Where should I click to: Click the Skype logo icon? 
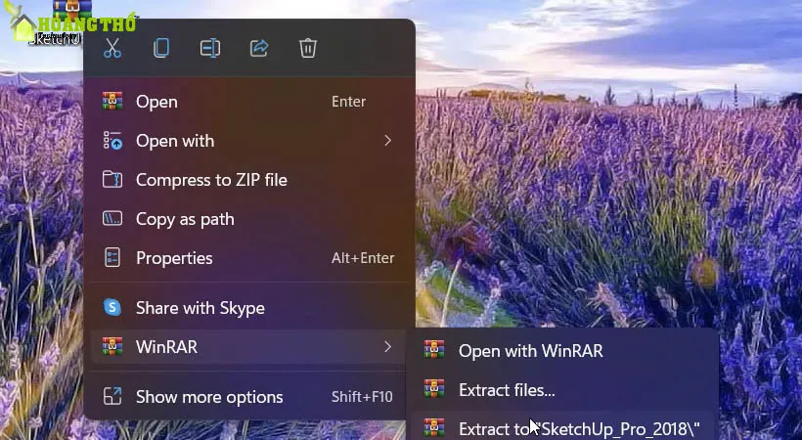click(112, 308)
